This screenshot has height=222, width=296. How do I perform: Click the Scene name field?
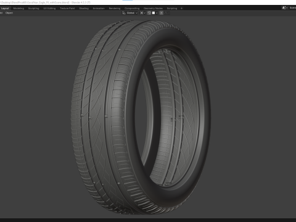[292, 8]
